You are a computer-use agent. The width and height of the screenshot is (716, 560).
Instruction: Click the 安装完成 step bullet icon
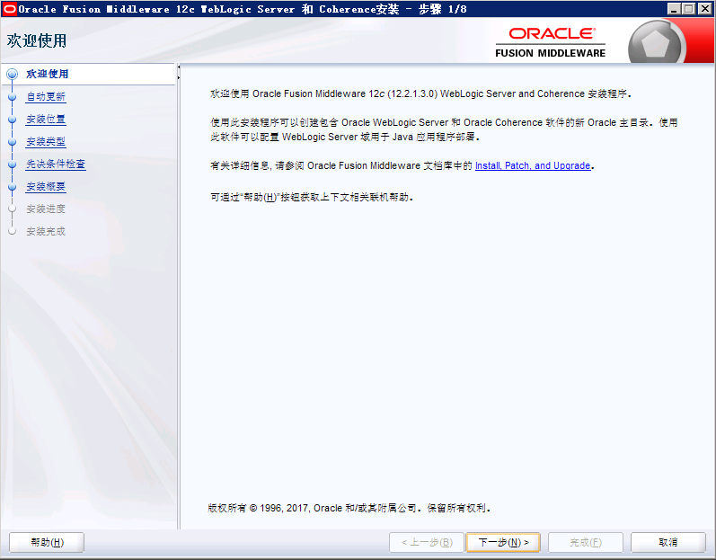click(13, 231)
